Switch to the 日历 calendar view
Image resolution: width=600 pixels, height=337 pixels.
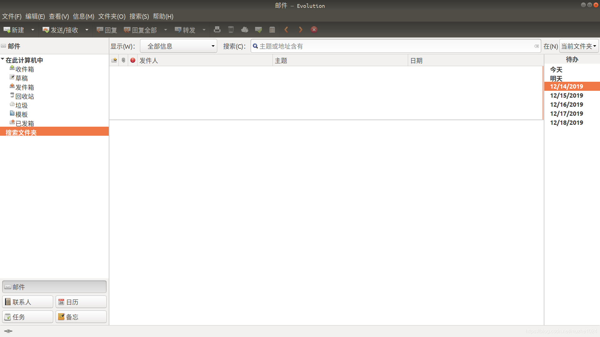(x=81, y=302)
